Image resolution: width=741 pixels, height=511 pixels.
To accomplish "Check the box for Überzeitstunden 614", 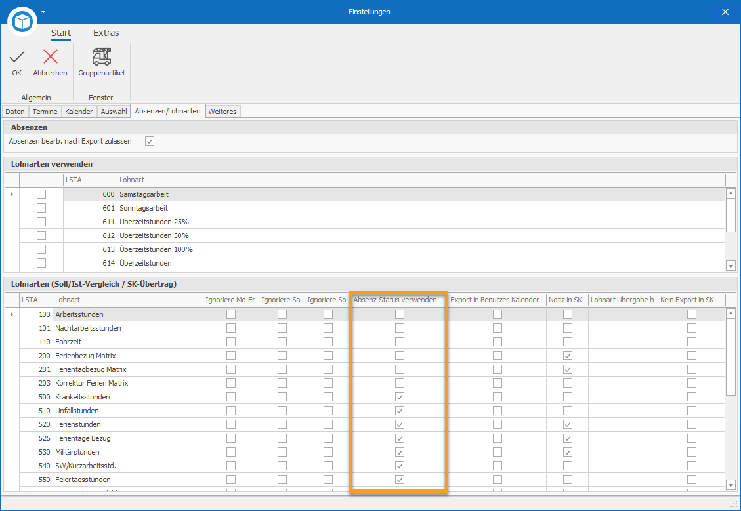I will click(41, 263).
